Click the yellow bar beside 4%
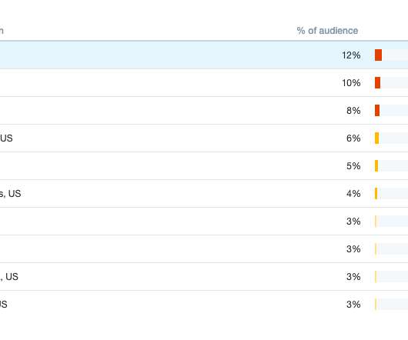Image resolution: width=408 pixels, height=340 pixels. 376,193
